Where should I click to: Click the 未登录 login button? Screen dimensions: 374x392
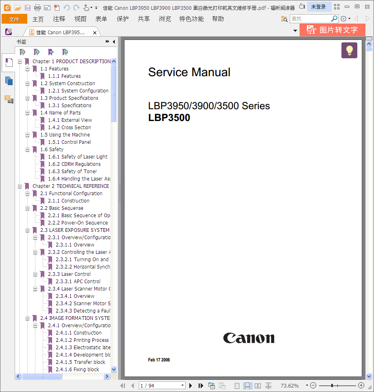point(319,7)
